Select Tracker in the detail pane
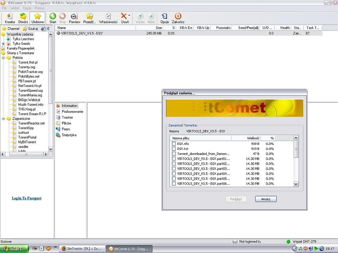 coord(65,117)
